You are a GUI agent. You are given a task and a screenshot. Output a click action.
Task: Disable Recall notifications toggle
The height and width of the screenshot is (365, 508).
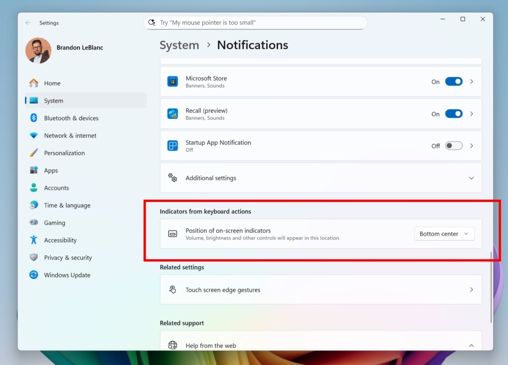453,114
